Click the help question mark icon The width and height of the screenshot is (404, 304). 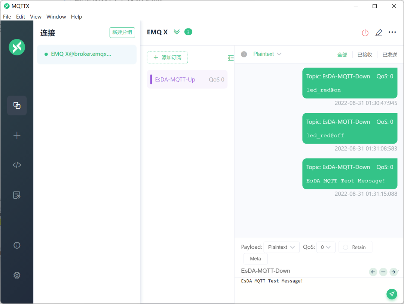(x=244, y=54)
